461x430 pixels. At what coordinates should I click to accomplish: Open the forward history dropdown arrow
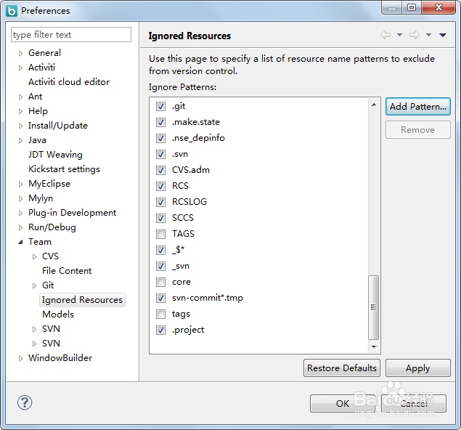click(428, 35)
